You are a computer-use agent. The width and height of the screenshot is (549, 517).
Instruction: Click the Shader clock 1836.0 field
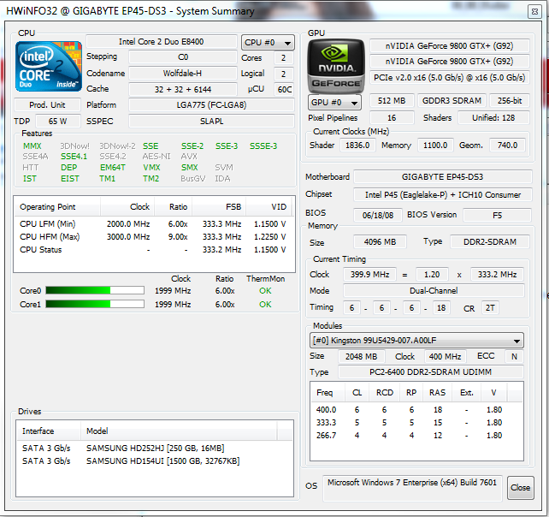click(357, 146)
